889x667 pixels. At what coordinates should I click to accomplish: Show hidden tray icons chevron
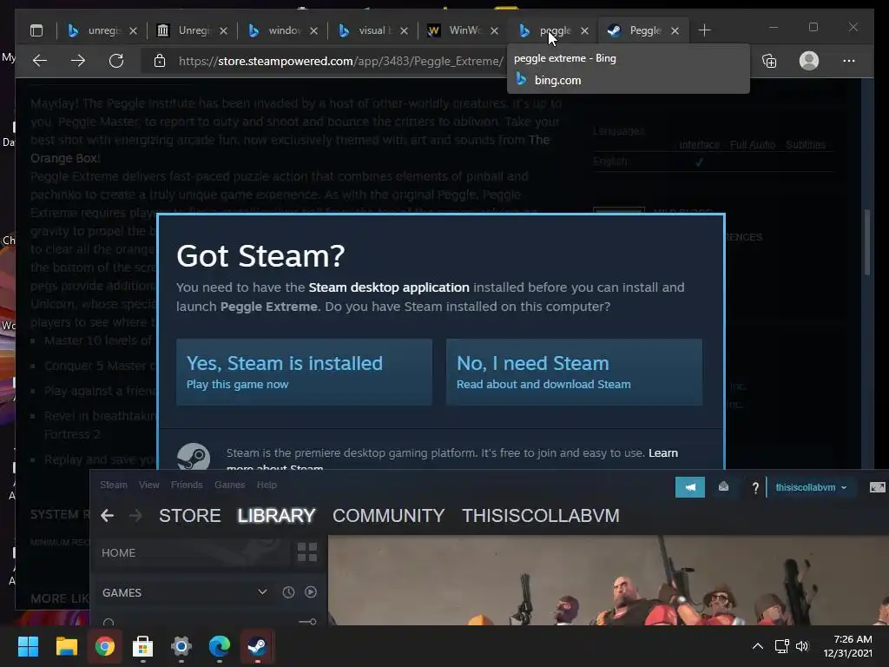[757, 646]
